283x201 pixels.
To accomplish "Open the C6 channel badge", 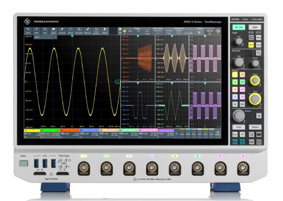I will click(x=129, y=134).
